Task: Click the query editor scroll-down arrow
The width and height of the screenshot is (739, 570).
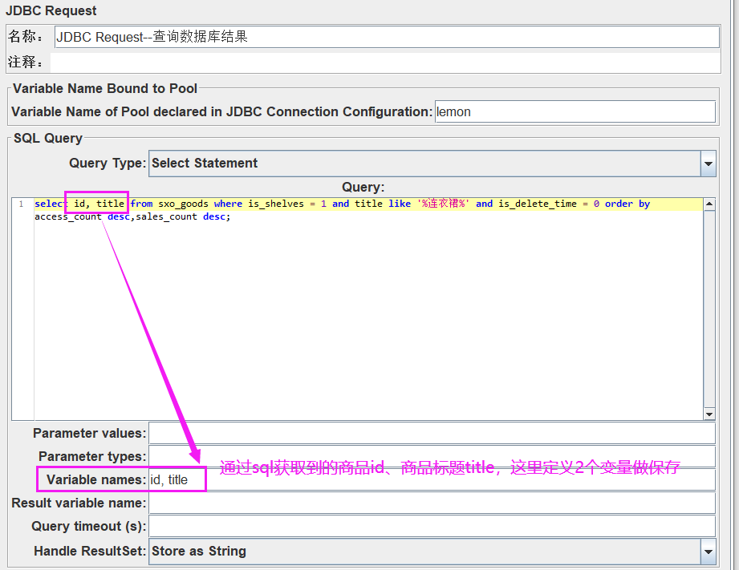Action: click(x=709, y=414)
